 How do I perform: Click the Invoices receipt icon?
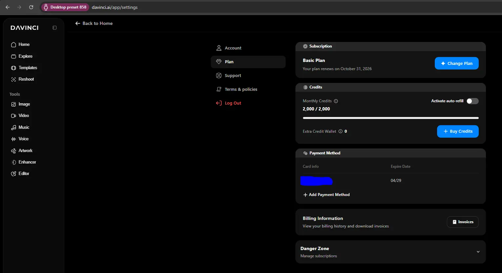[x=454, y=222]
